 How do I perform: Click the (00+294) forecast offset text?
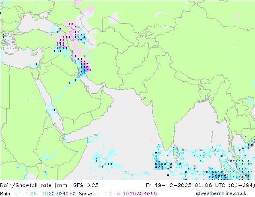coord(241,185)
